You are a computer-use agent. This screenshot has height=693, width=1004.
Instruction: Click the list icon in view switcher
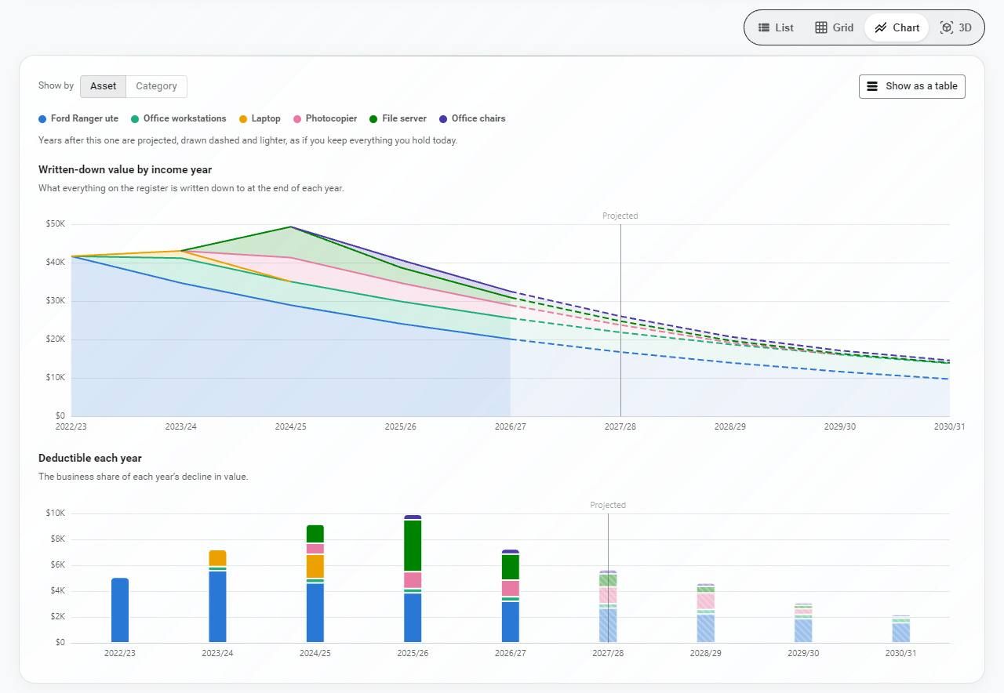click(763, 27)
